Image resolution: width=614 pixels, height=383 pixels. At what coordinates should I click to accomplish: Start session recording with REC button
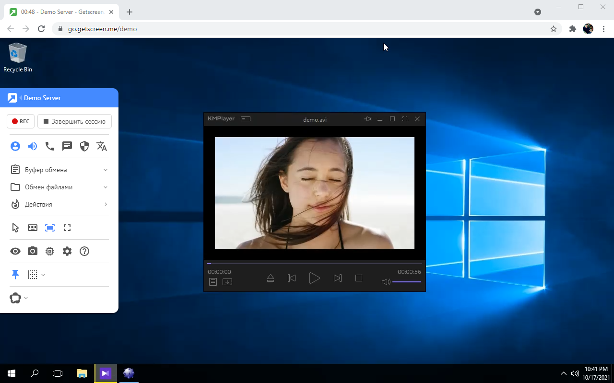21,121
